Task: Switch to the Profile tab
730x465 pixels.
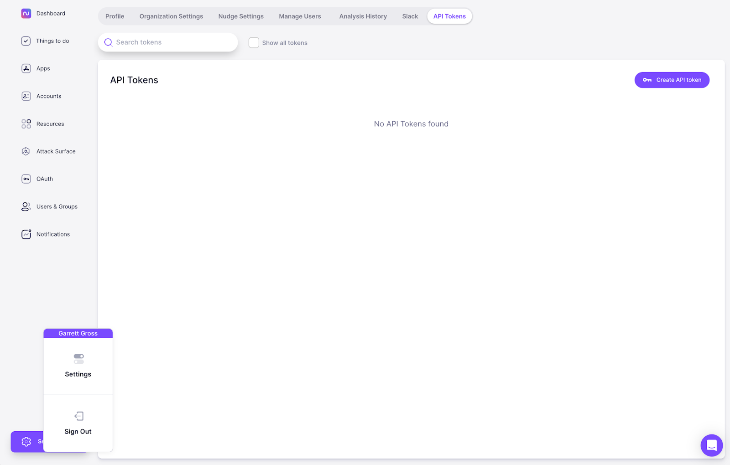Action: pos(115,16)
